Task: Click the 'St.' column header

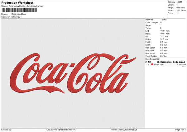Action: pyautogui.click(x=158, y=62)
